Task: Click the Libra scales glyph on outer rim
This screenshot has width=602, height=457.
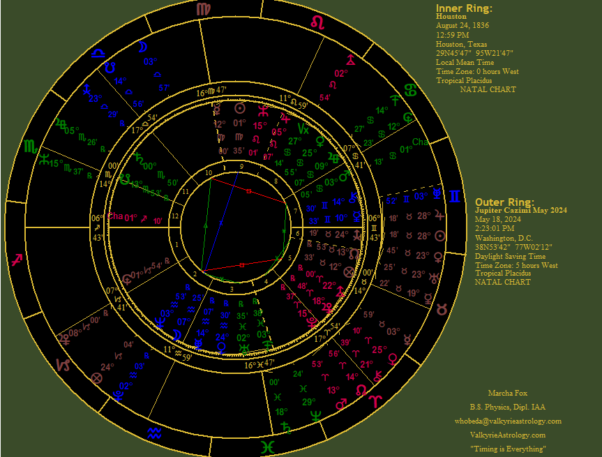Action: coord(99,52)
